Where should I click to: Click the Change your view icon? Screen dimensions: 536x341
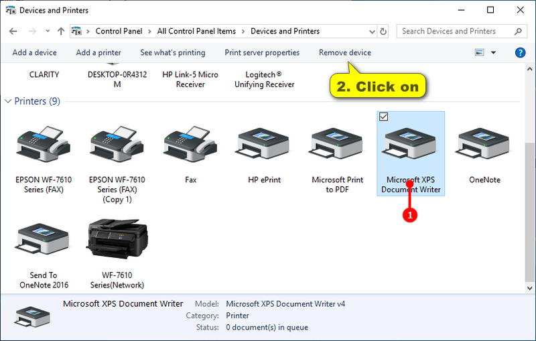point(479,53)
